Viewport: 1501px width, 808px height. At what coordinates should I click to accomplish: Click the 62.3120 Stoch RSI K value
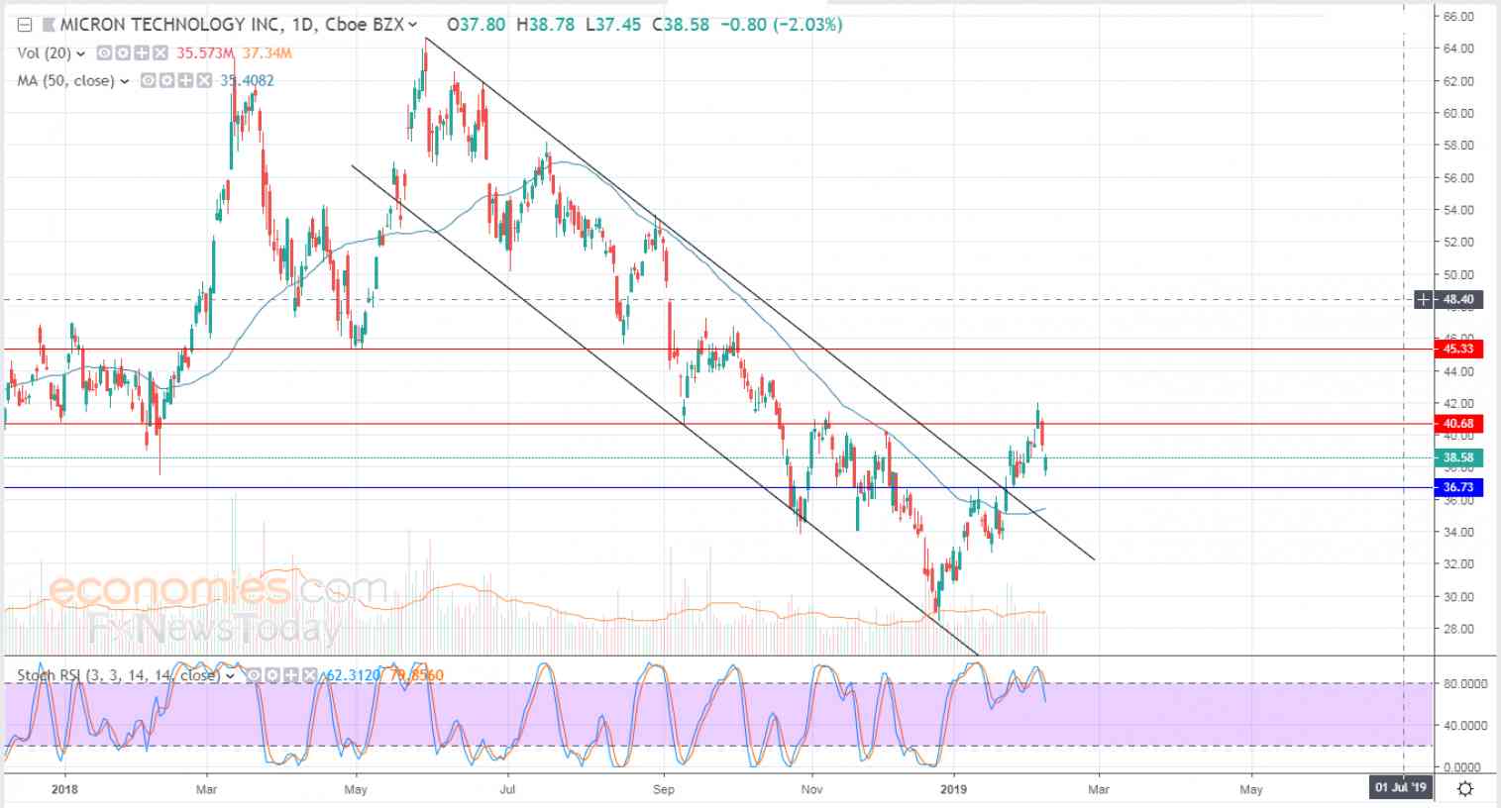[x=352, y=675]
